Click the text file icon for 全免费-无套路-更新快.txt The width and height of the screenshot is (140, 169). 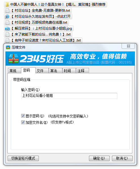pos(7,11)
